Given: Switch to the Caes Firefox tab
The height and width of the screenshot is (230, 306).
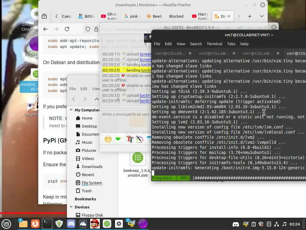Looking at the screenshot, I should 67,16.
